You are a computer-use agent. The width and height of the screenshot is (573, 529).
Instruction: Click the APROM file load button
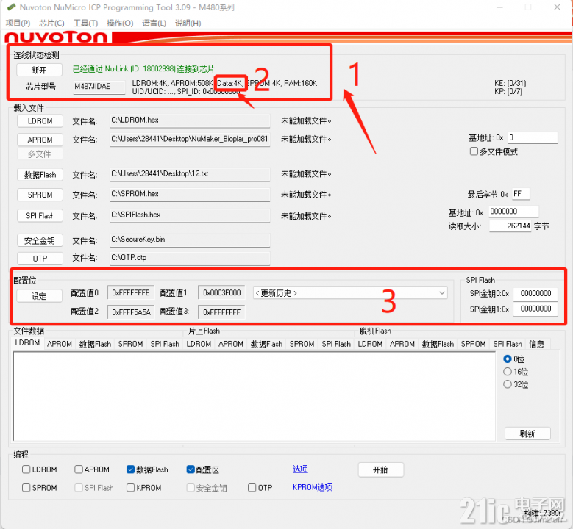click(x=40, y=140)
